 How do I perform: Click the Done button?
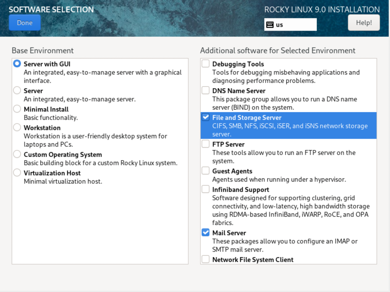pyautogui.click(x=25, y=23)
